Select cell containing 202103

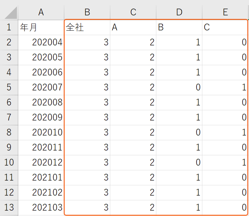click(41, 208)
